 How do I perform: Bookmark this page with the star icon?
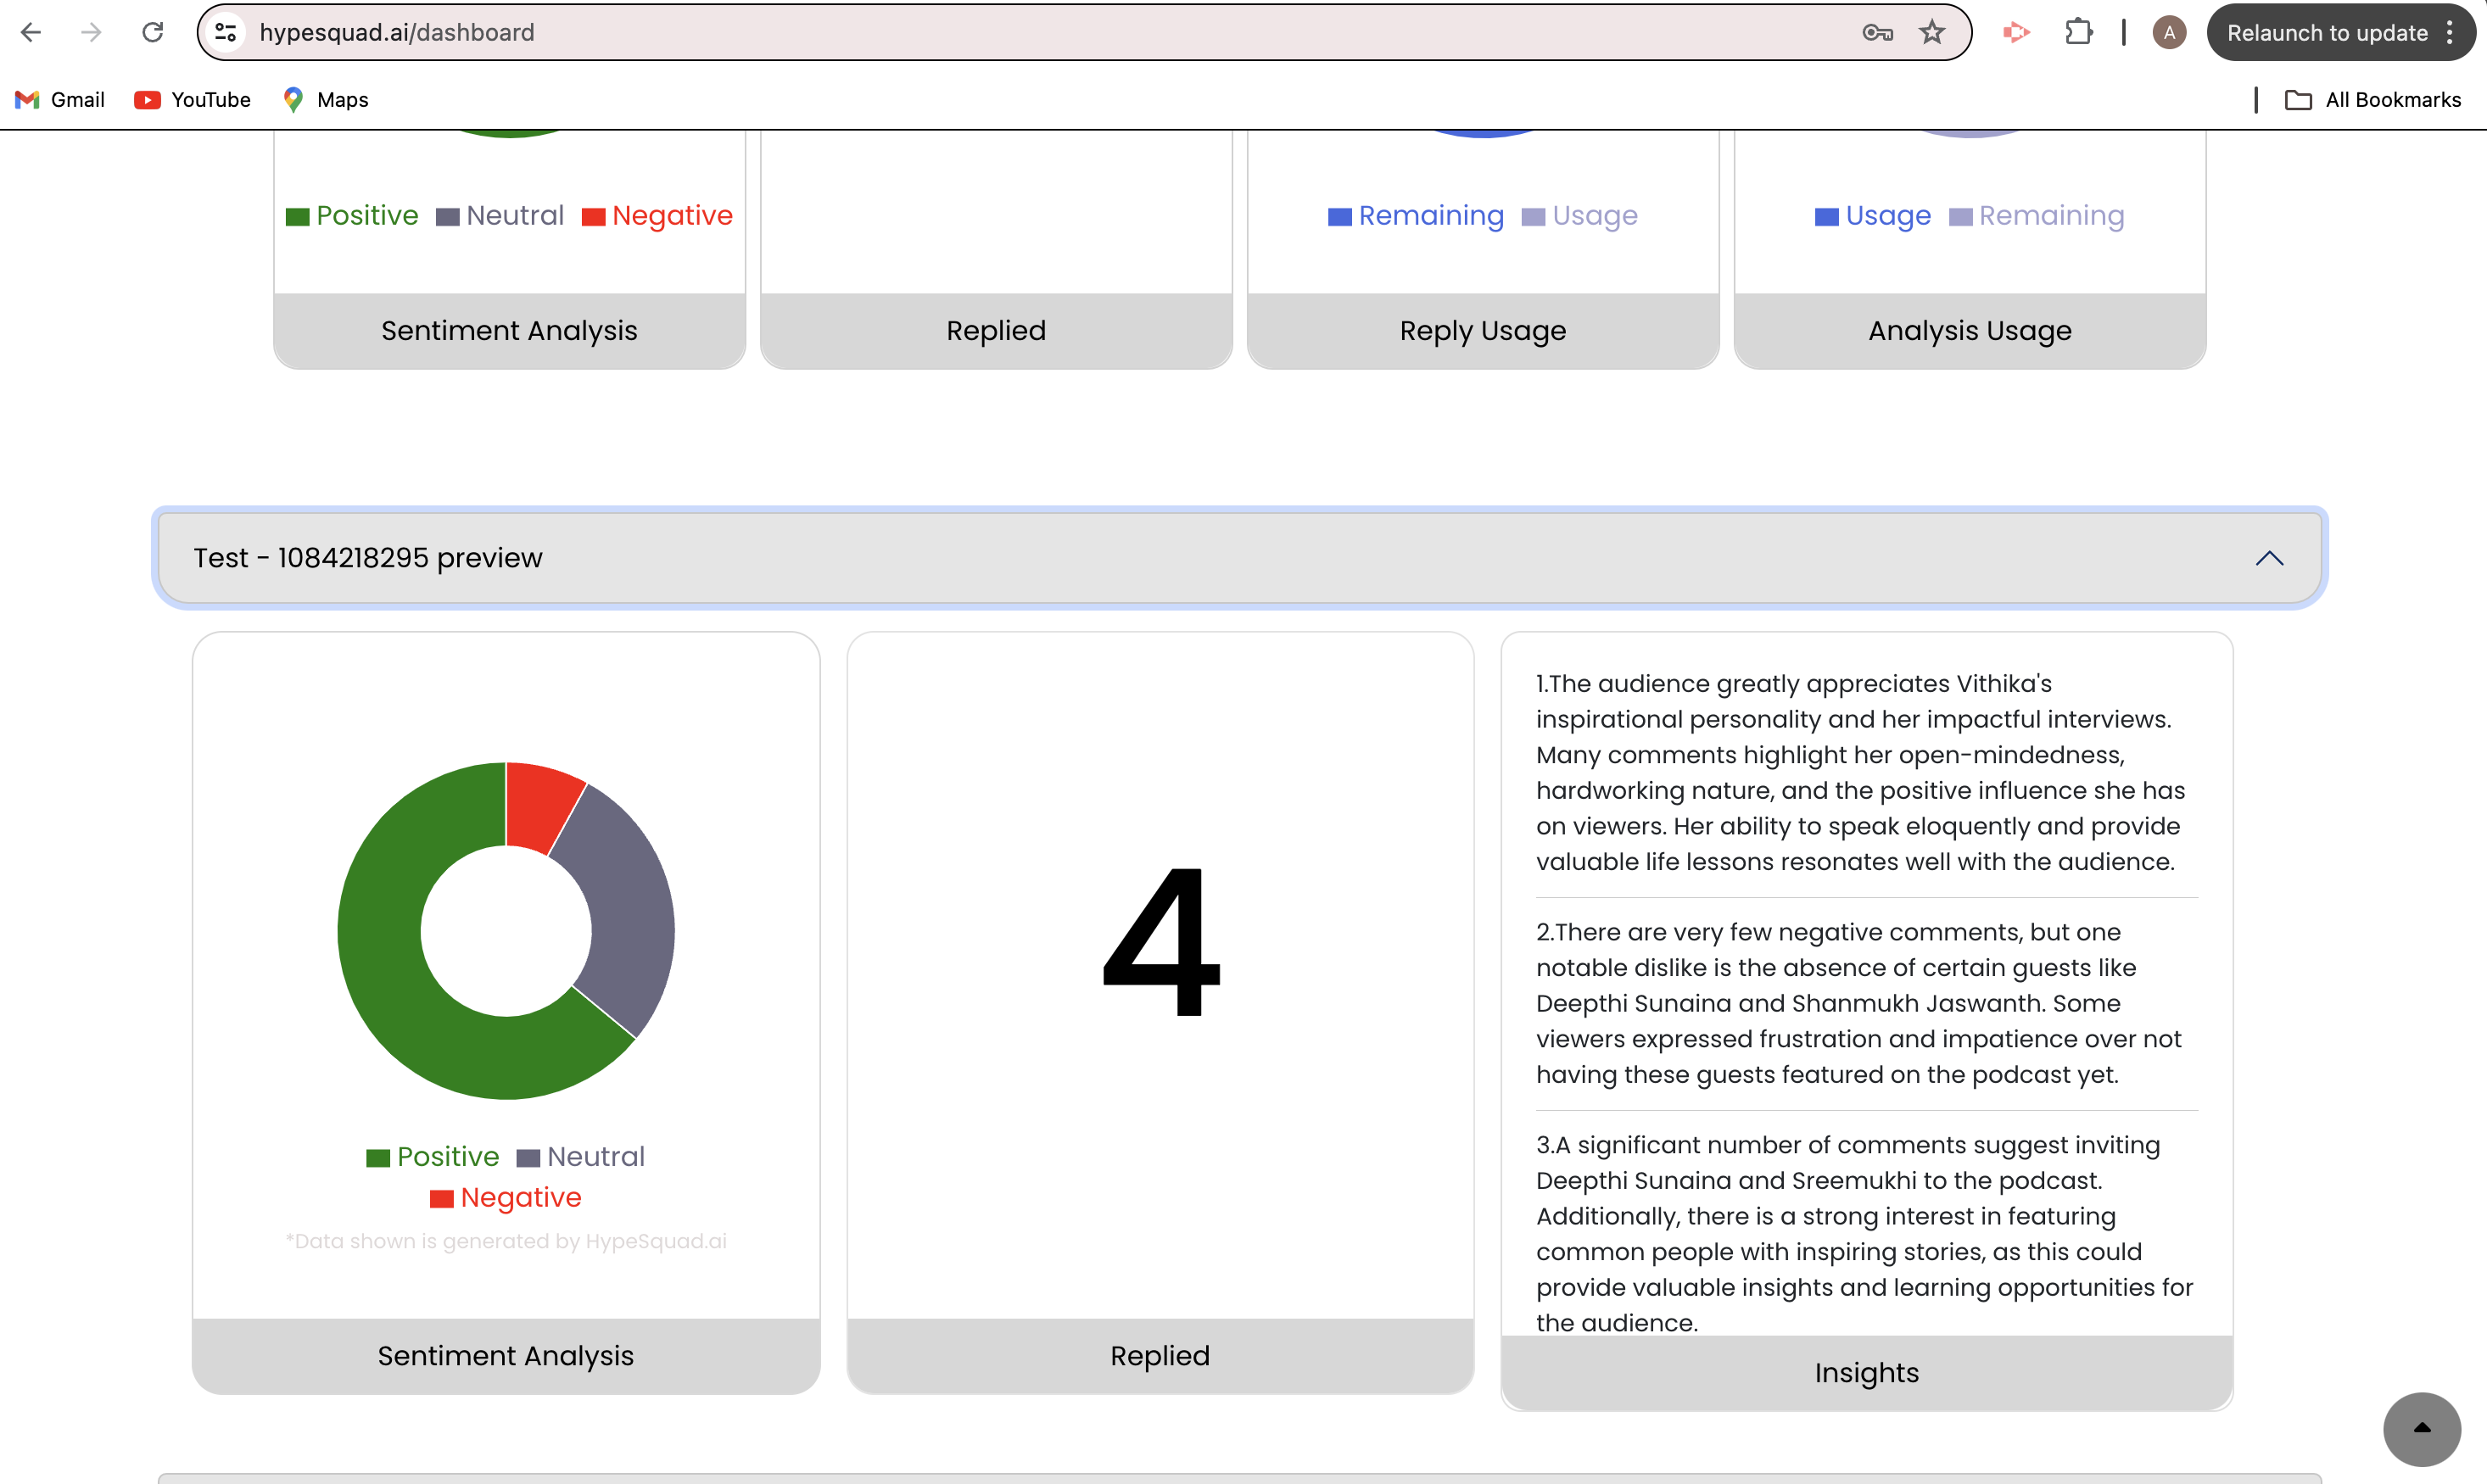[x=1932, y=33]
